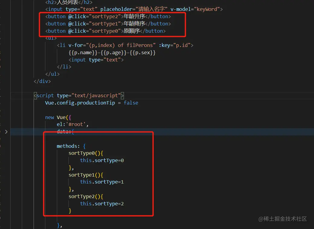Click the sortType0 button line text

click(105, 31)
